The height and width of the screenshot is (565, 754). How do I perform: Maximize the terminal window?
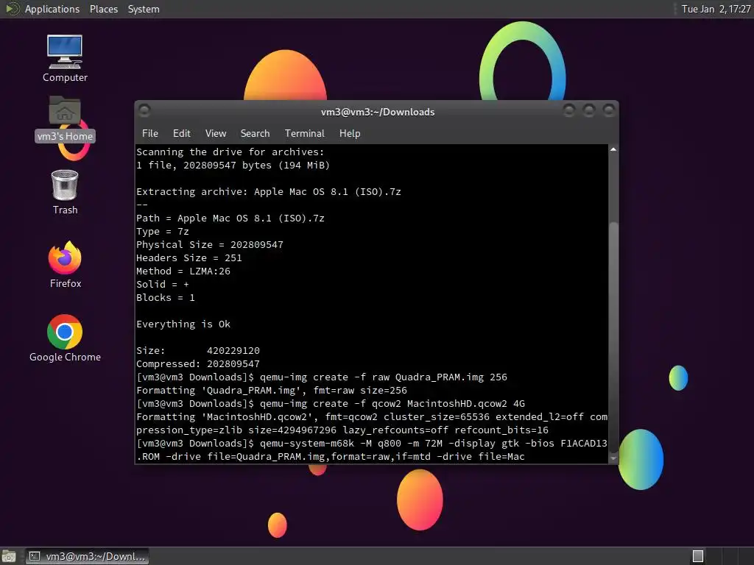pyautogui.click(x=588, y=111)
